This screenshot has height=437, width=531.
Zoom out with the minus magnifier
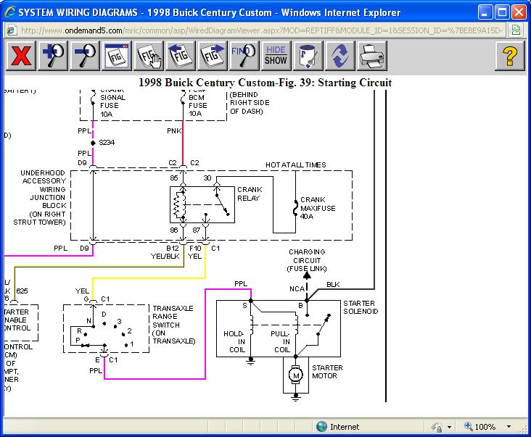[83, 56]
